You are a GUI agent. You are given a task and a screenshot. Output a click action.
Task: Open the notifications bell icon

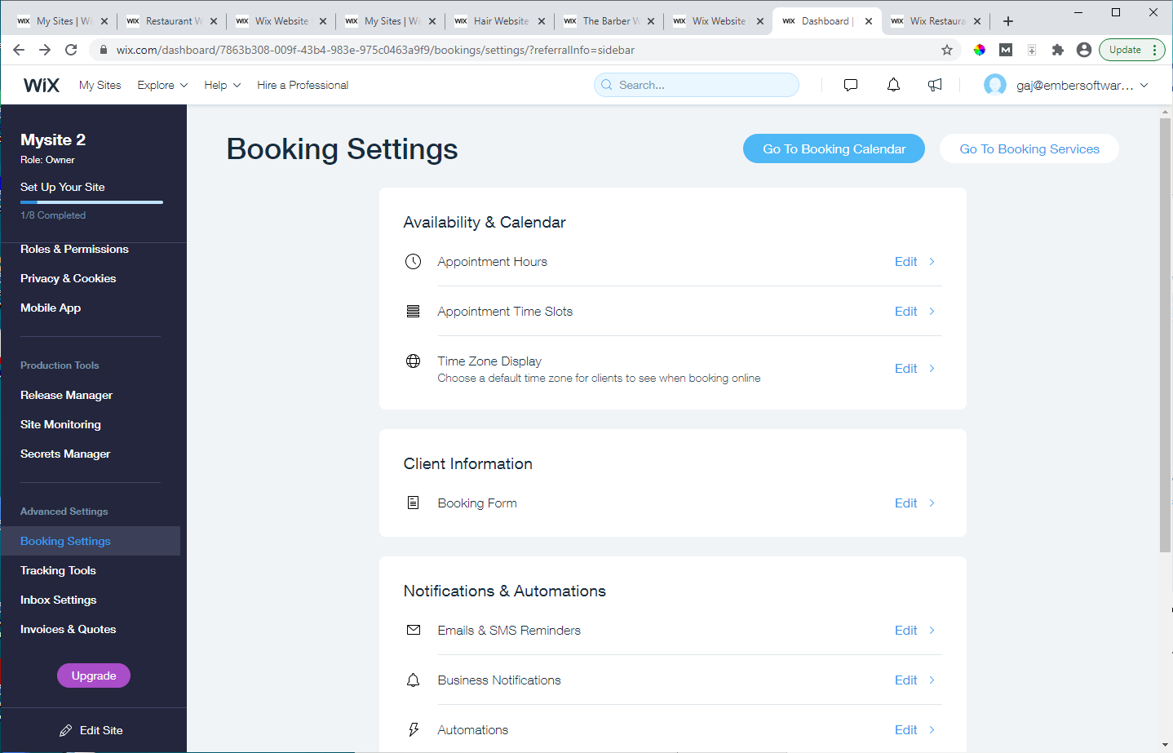click(x=894, y=85)
